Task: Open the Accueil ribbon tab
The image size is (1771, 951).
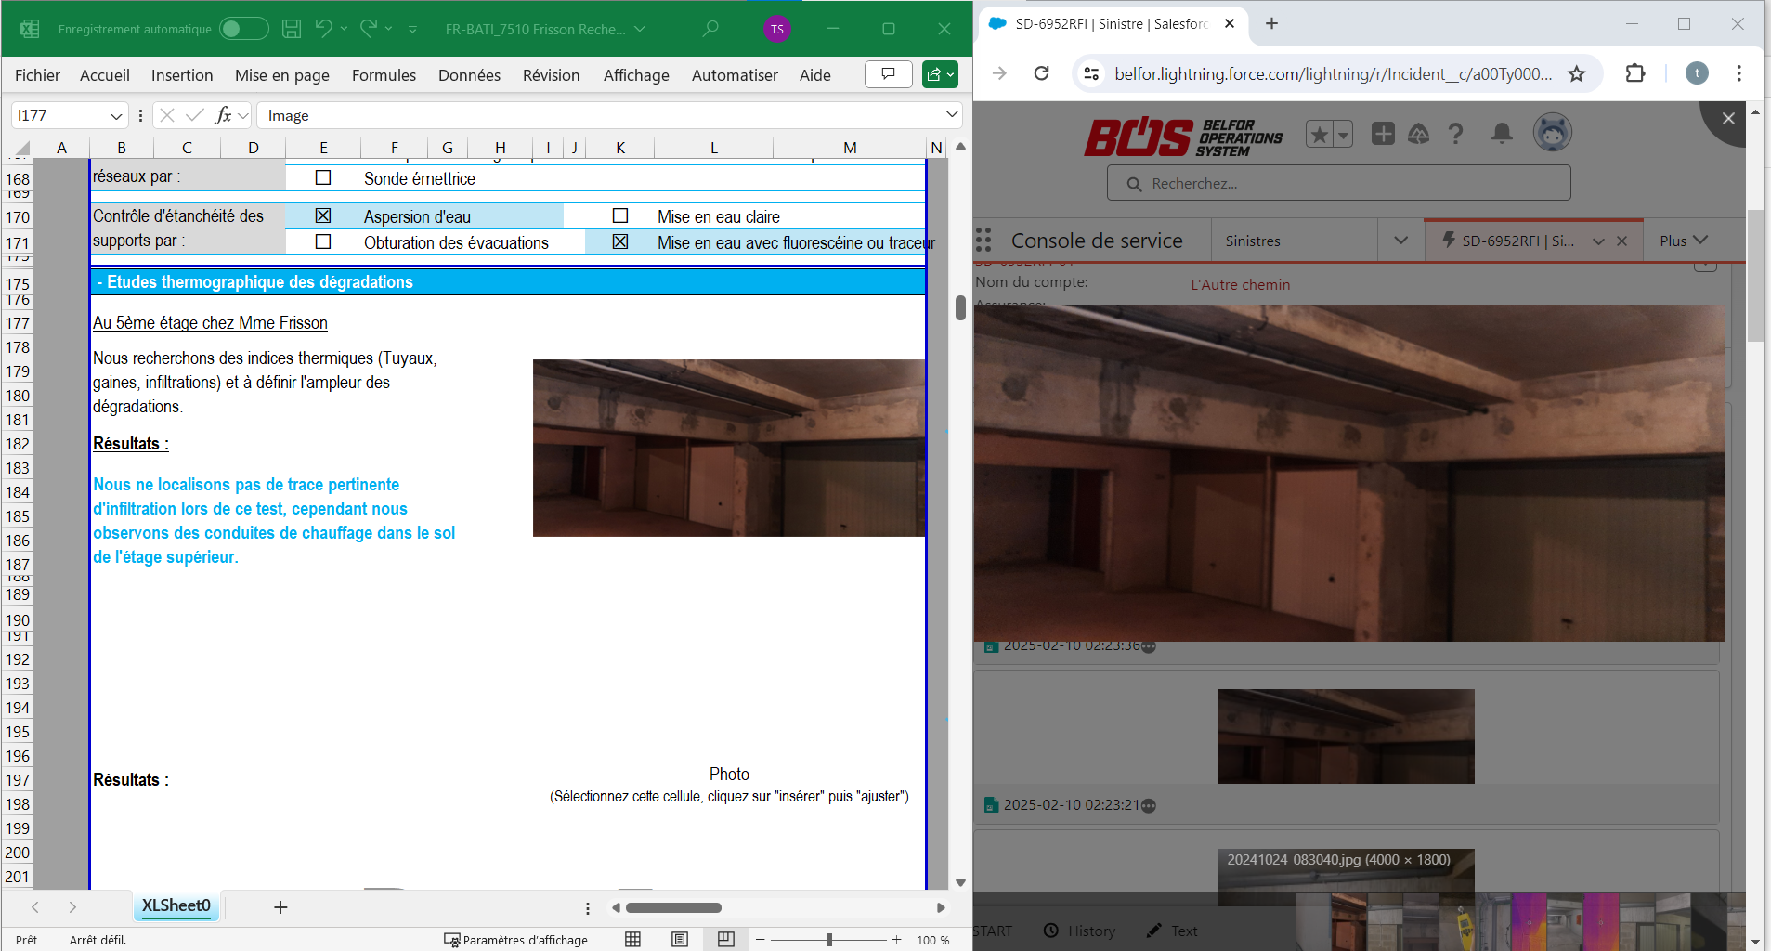Action: [105, 75]
